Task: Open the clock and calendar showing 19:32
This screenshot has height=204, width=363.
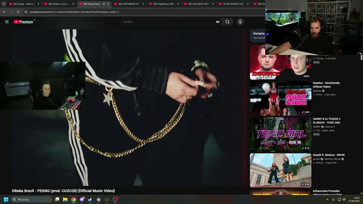Action: click(354, 199)
